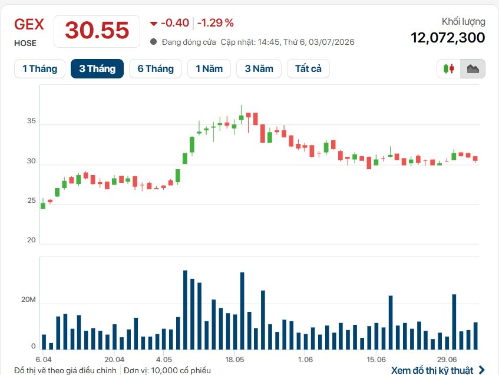
Task: Click the 12,072,300 volume figure
Action: pyautogui.click(x=448, y=38)
